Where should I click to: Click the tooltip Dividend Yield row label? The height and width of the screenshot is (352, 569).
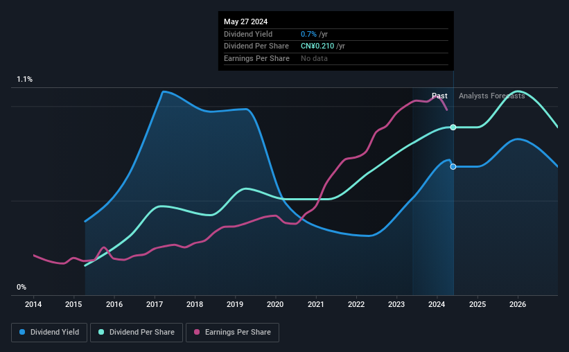[248, 34]
